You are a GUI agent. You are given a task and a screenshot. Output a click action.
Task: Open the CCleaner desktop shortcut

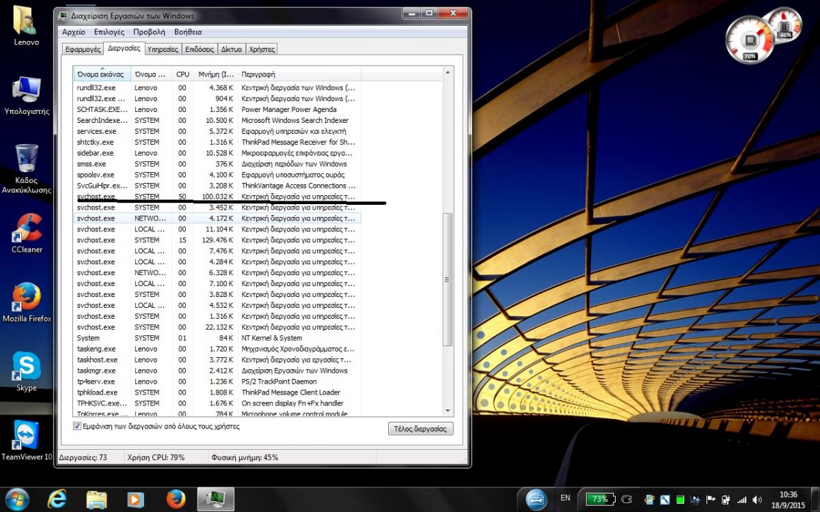point(27,231)
